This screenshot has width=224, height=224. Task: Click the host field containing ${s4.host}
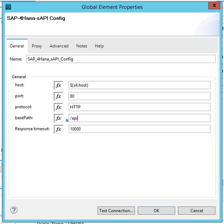(x=139, y=85)
